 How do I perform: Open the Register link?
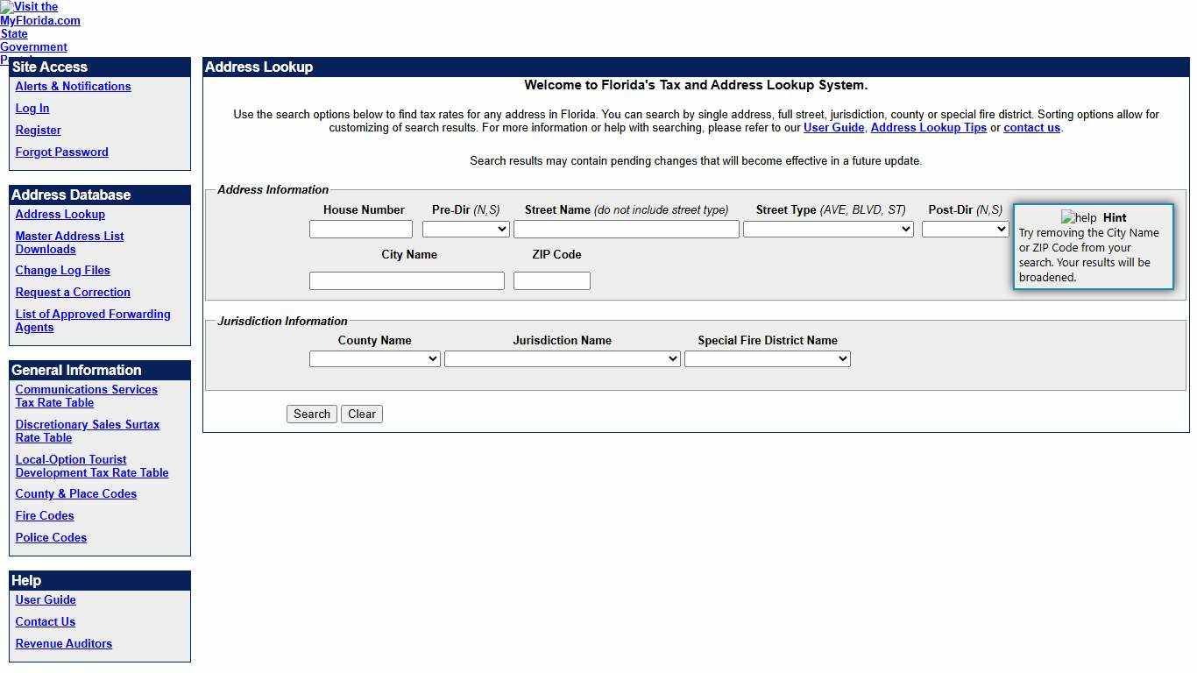point(38,130)
